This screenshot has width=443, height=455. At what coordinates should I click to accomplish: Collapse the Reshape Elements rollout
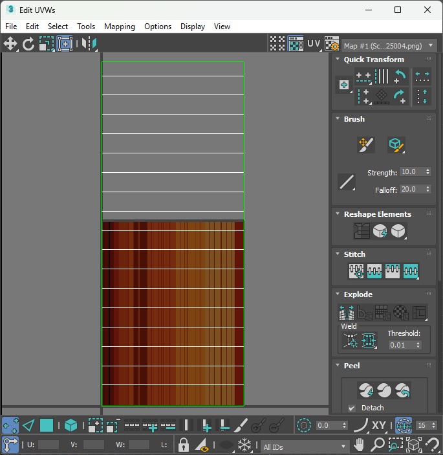click(338, 214)
